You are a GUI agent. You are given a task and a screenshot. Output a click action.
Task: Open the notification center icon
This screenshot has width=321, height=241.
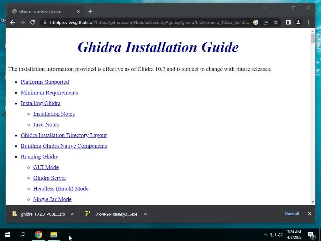coord(311,235)
